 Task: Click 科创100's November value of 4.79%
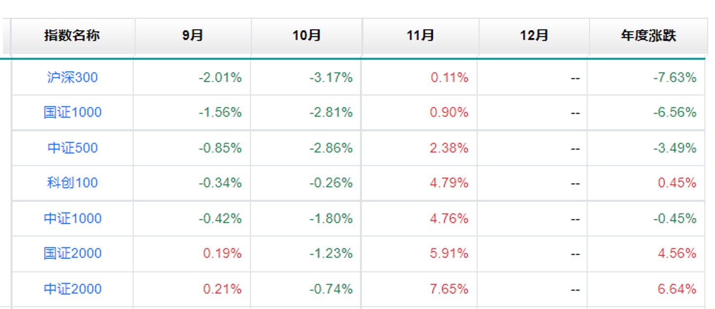tap(449, 183)
